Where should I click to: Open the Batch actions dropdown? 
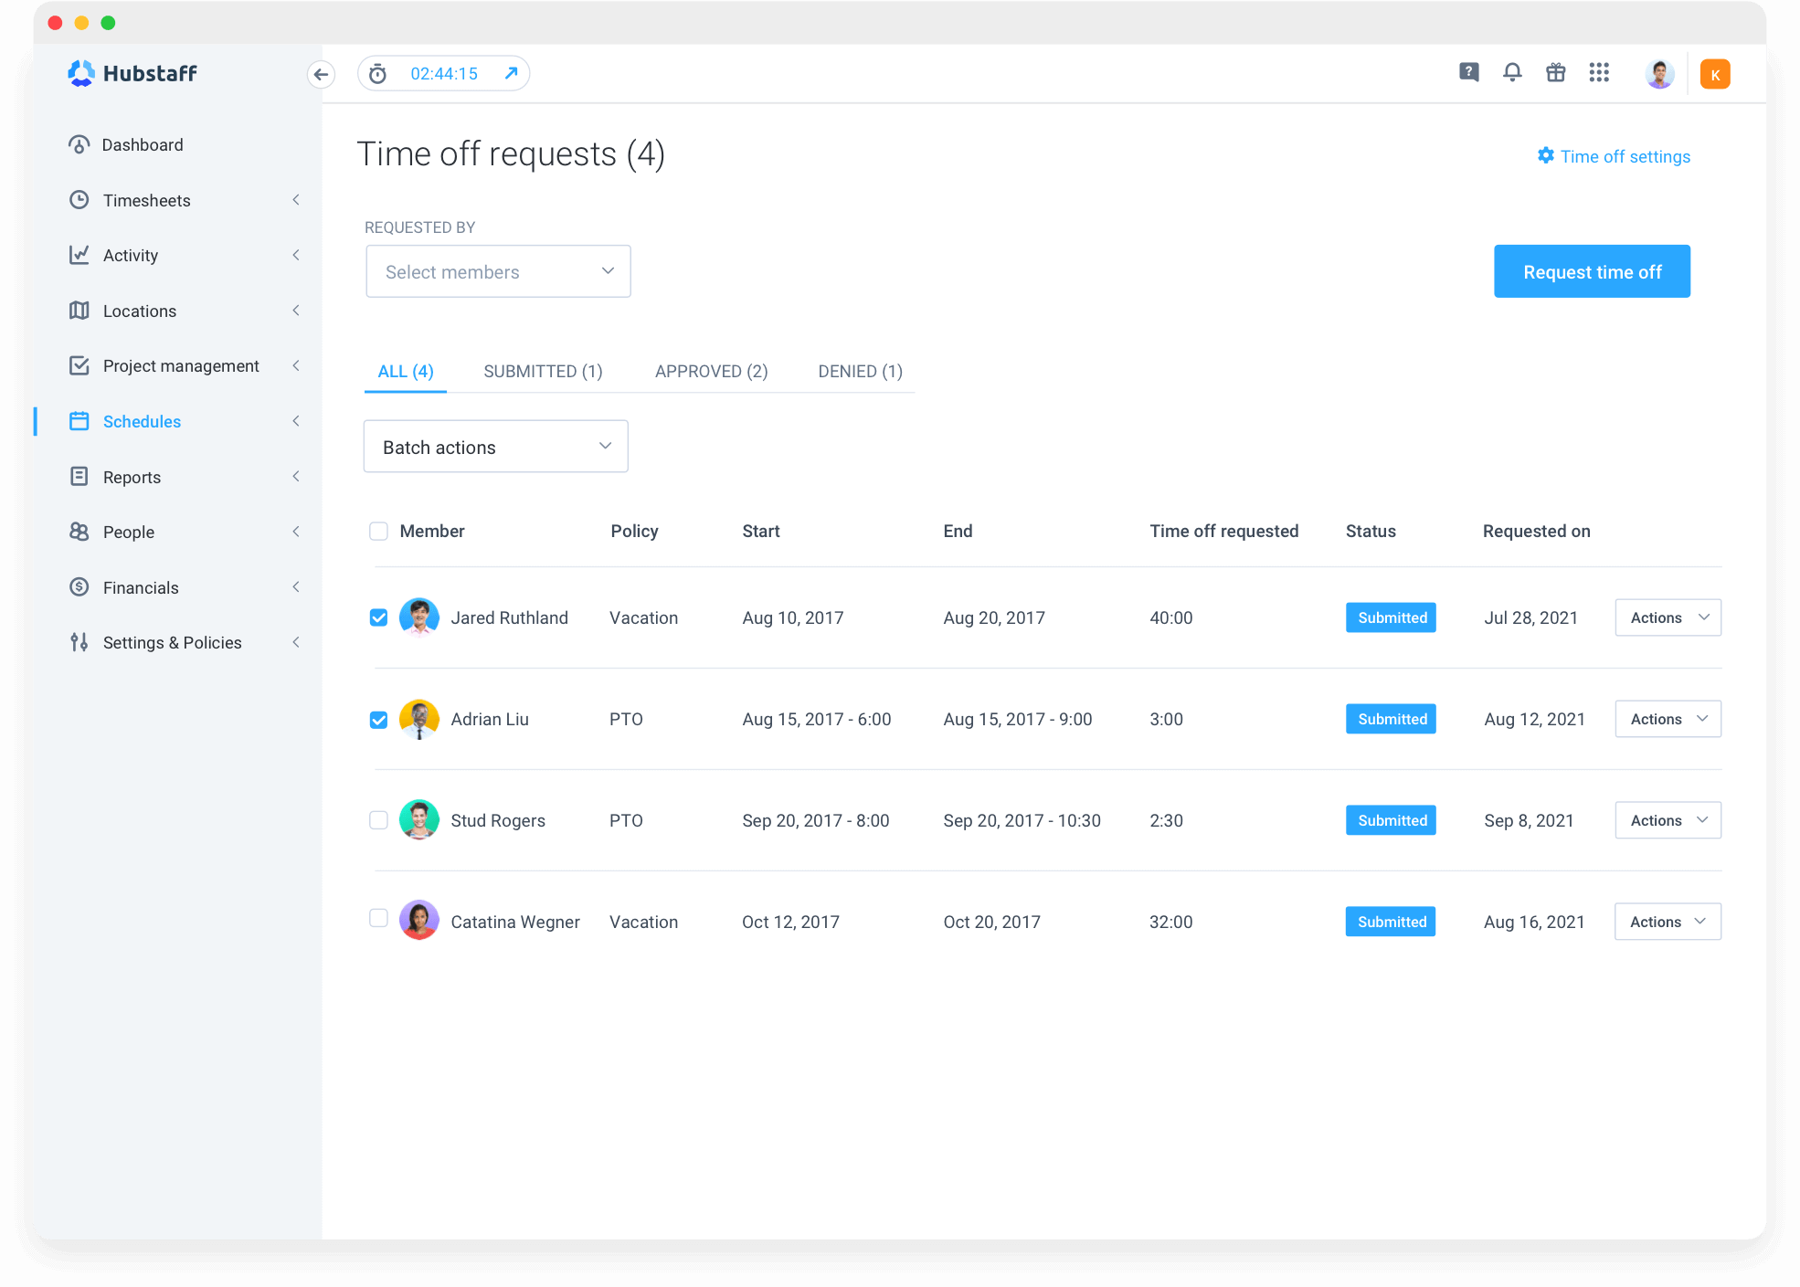tap(494, 447)
